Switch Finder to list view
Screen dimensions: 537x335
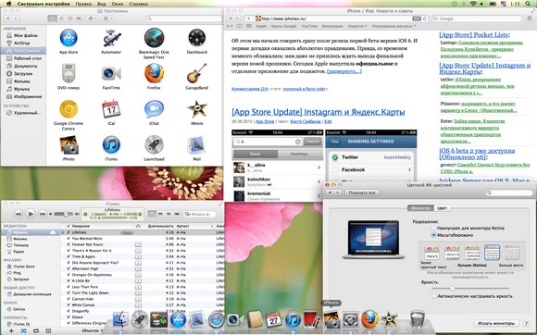[x=62, y=19]
